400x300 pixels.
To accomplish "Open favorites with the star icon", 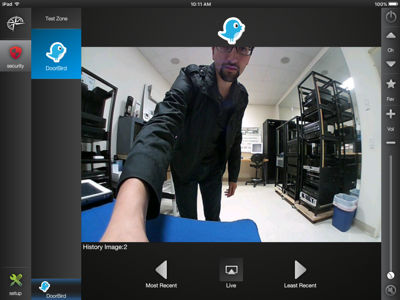I will point(391,84).
